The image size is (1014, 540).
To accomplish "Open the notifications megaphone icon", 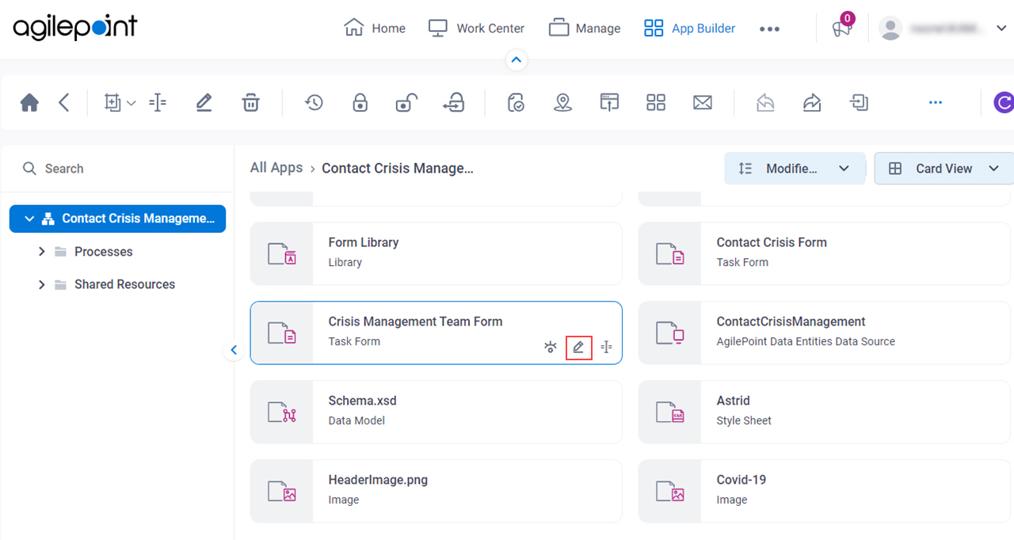I will pyautogui.click(x=841, y=28).
